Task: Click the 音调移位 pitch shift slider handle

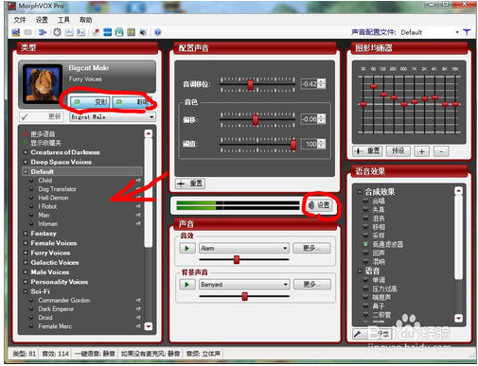Action: pyautogui.click(x=250, y=84)
